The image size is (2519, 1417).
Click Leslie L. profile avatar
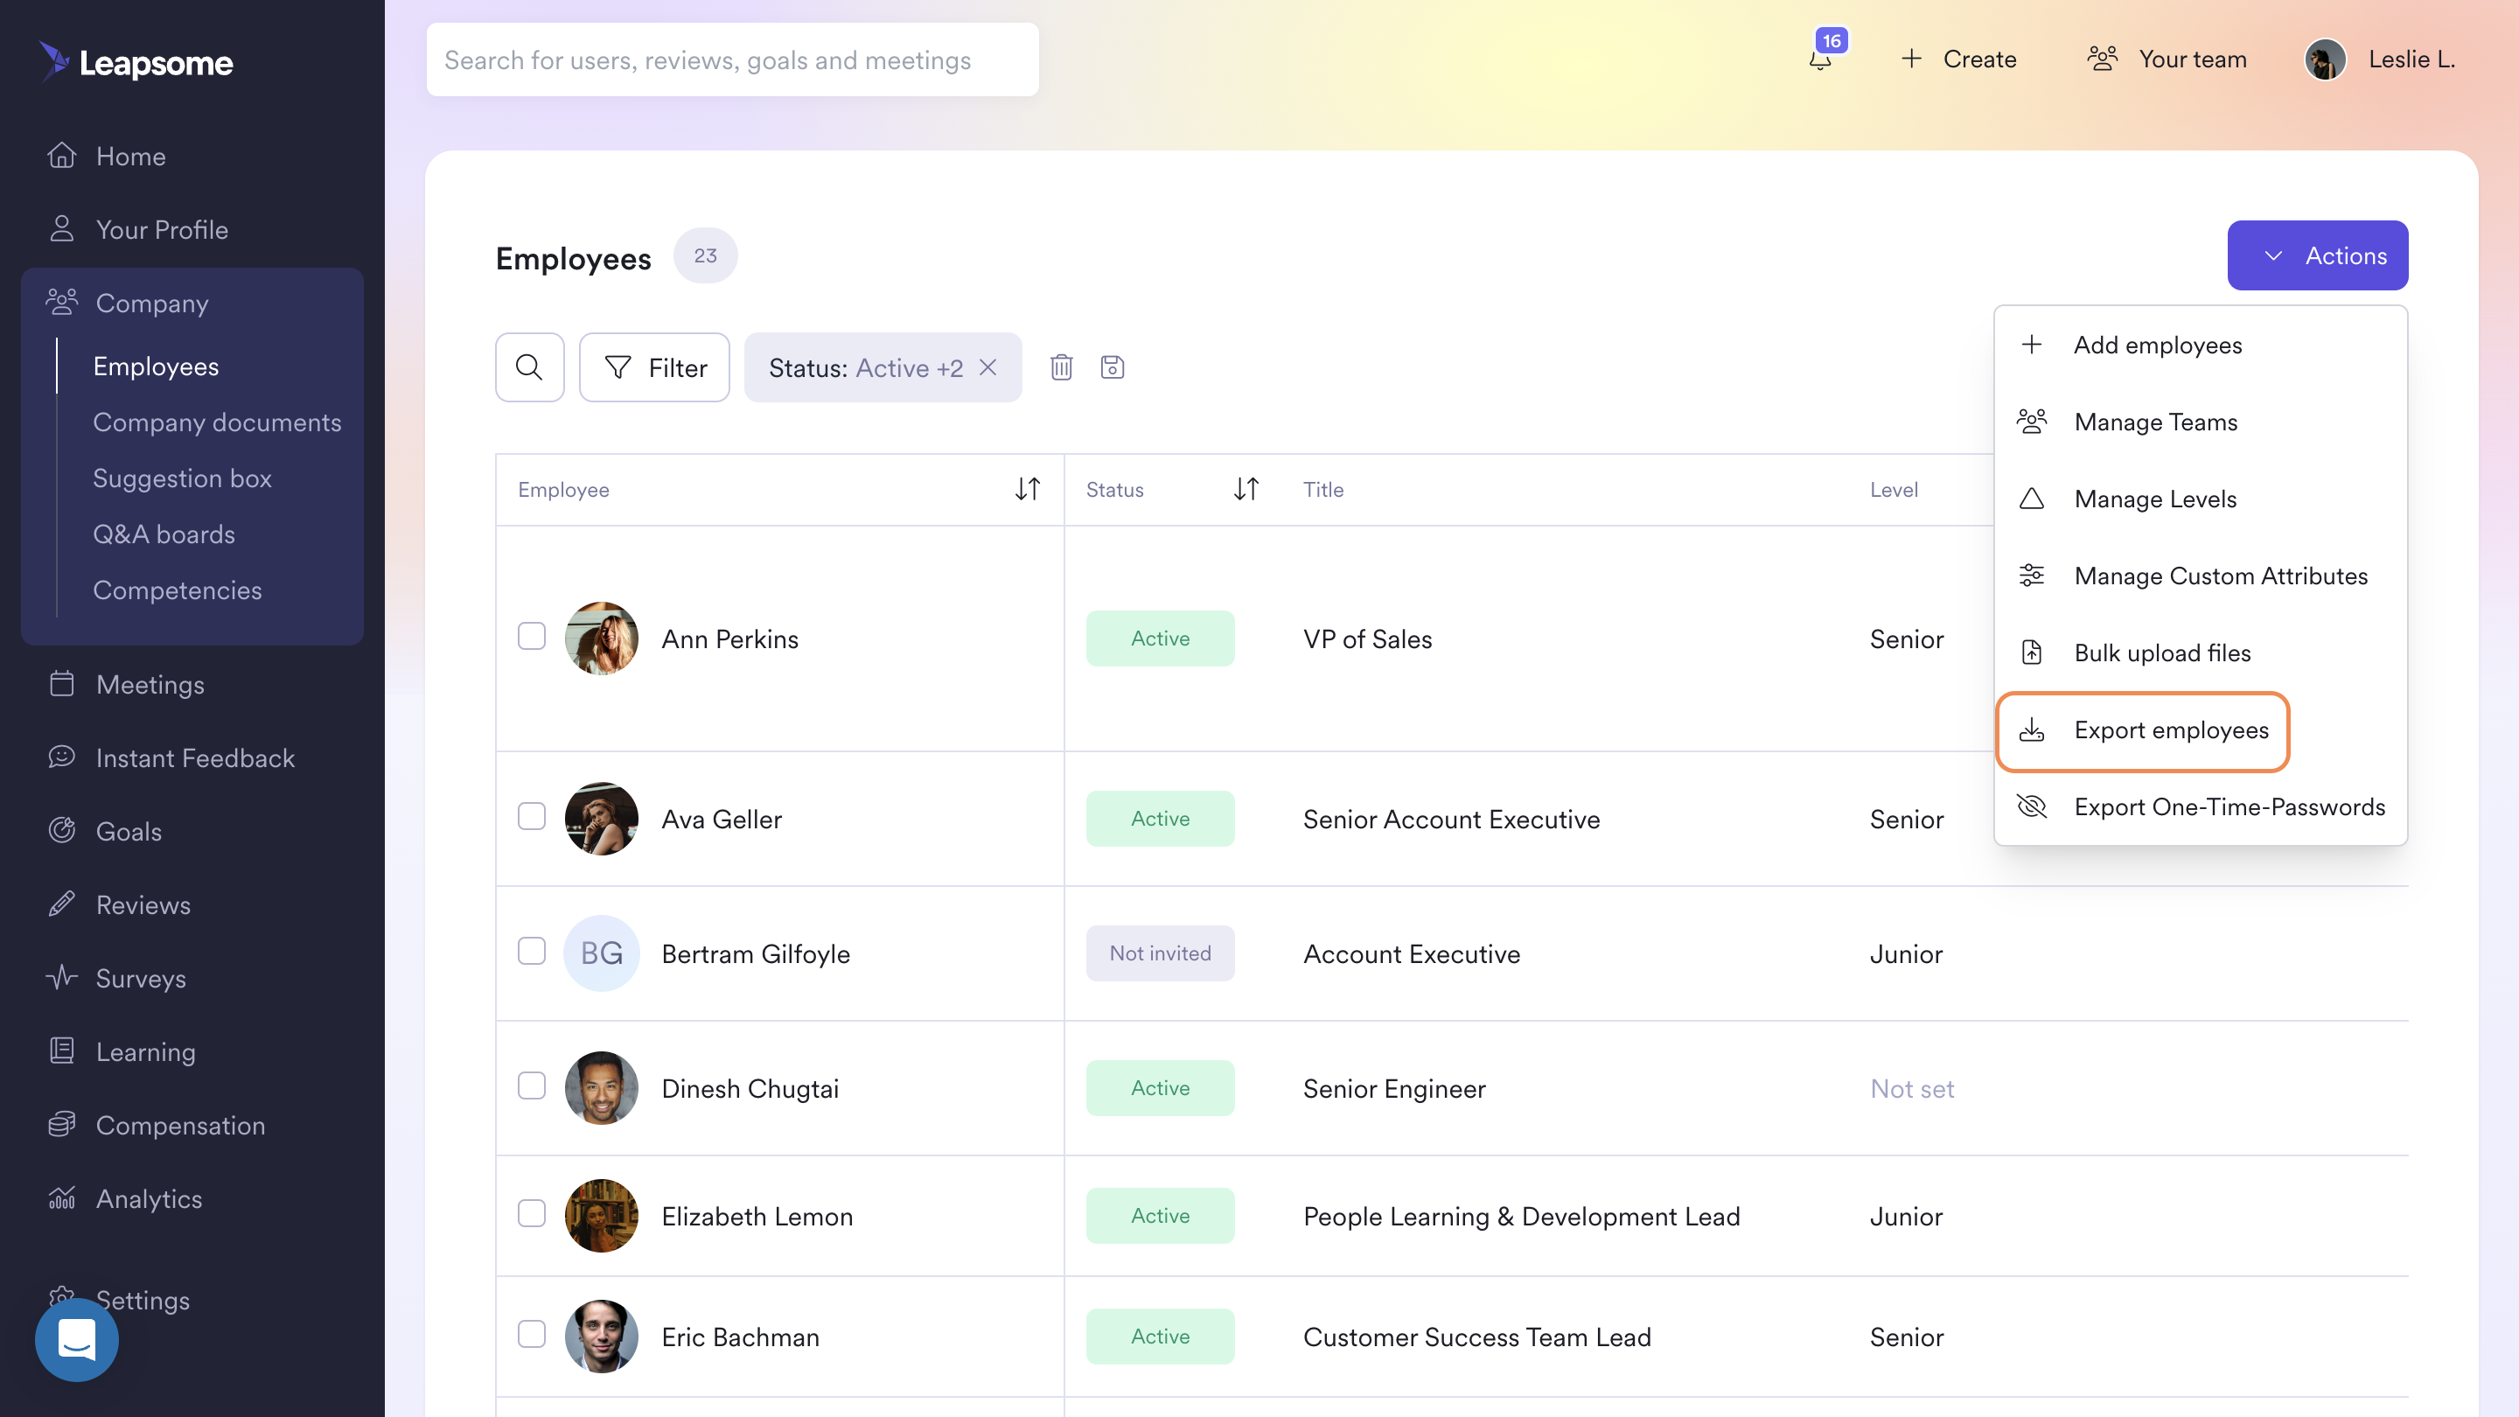(2326, 59)
